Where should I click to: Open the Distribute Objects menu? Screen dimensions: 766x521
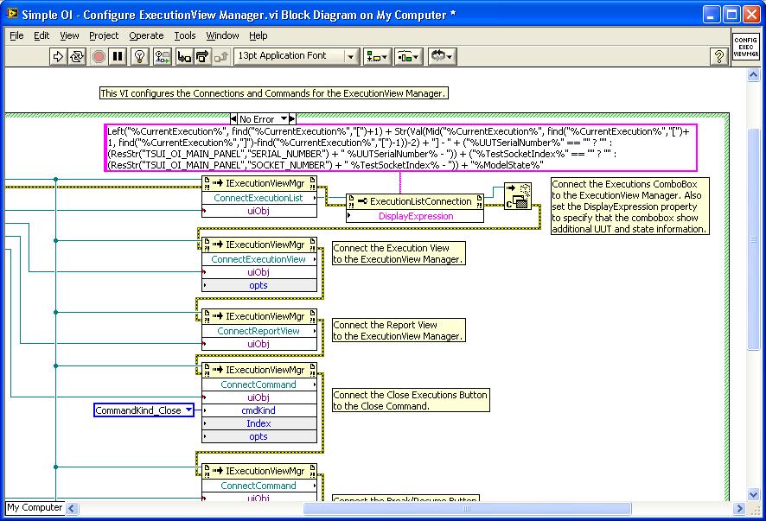(408, 57)
